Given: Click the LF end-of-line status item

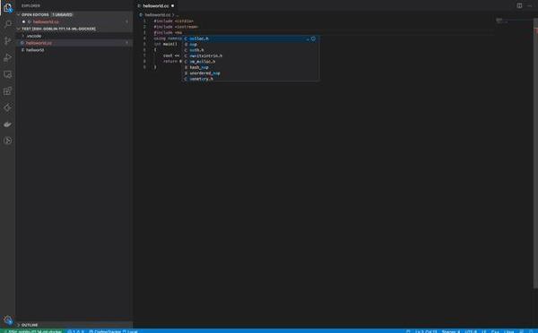Looking at the screenshot, I should pyautogui.click(x=484, y=331).
